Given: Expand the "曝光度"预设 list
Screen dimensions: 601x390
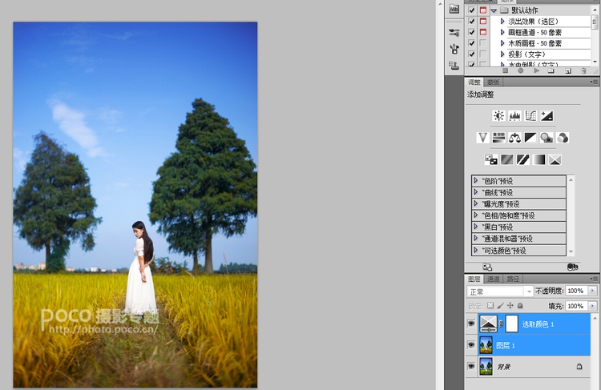Looking at the screenshot, I should point(476,203).
